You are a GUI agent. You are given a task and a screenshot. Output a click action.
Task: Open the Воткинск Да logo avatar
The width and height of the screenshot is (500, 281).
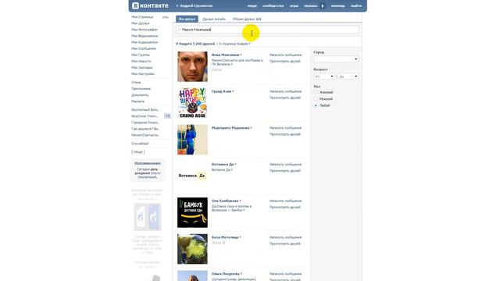coord(192,176)
